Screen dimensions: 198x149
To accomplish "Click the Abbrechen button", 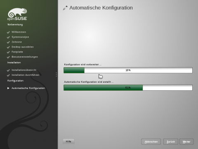I will pyautogui.click(x=151, y=142).
